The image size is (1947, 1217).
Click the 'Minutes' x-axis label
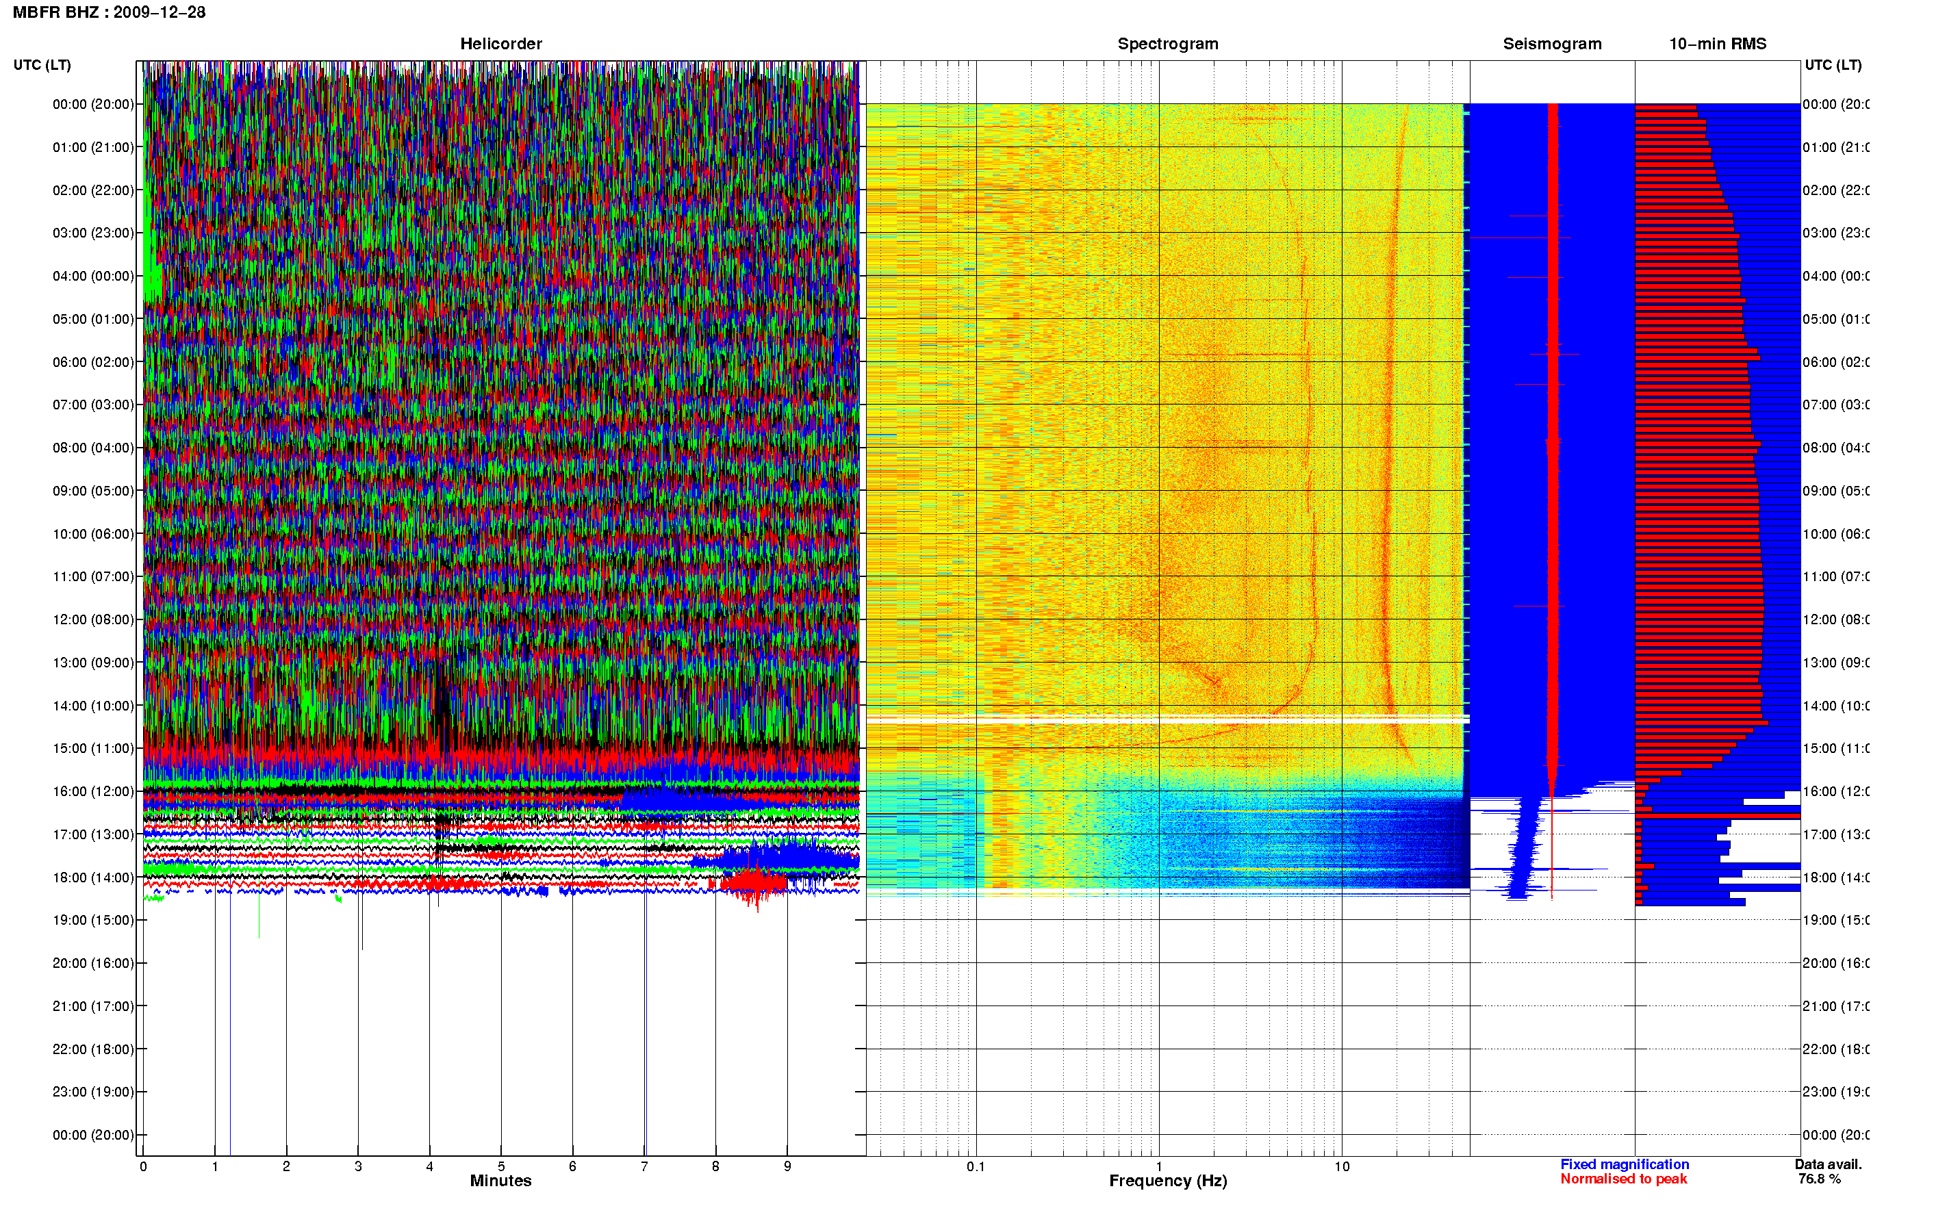coord(500,1181)
